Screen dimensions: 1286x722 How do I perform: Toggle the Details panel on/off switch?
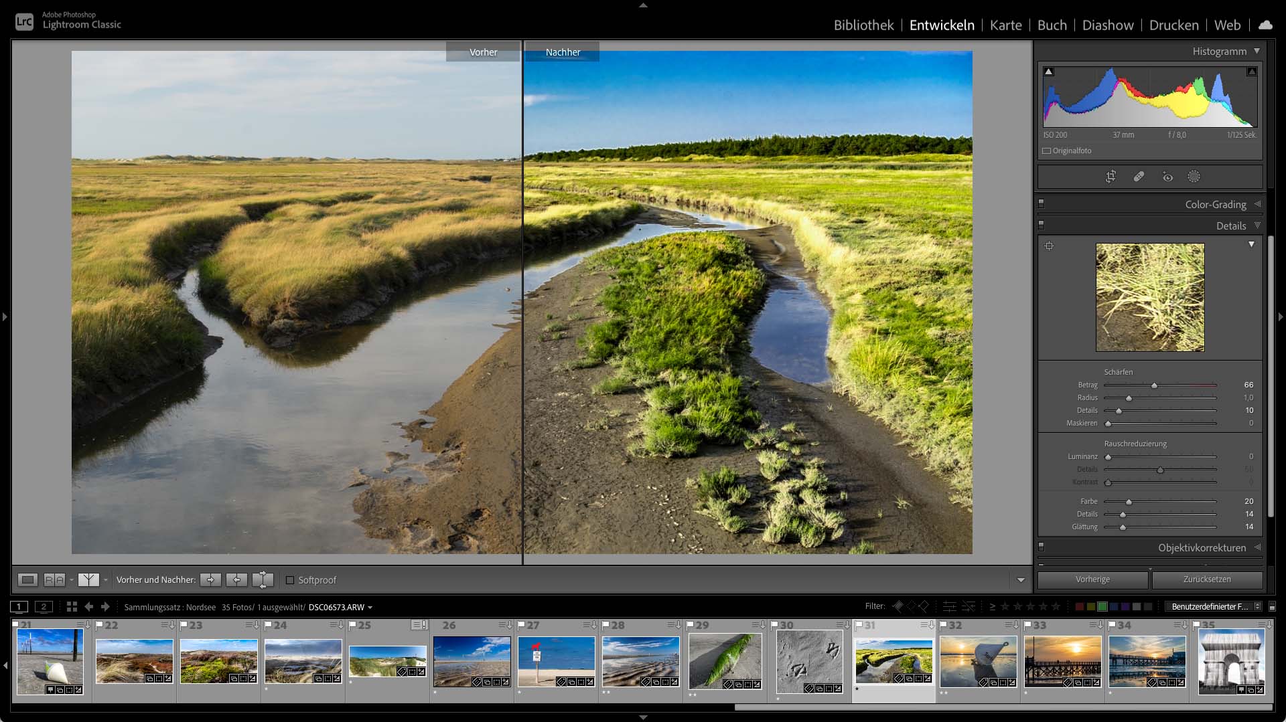[1041, 225]
